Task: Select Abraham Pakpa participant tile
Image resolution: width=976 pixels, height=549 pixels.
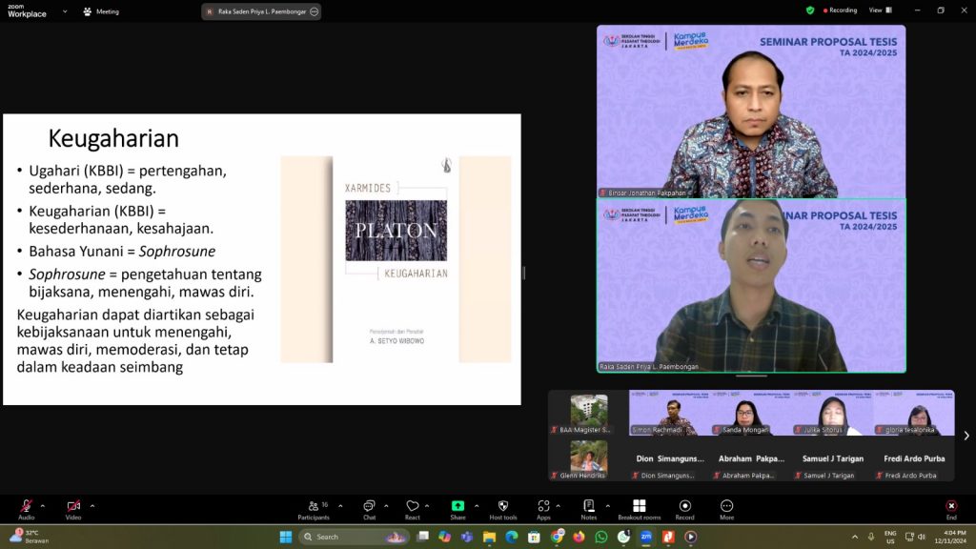Action: pyautogui.click(x=751, y=459)
